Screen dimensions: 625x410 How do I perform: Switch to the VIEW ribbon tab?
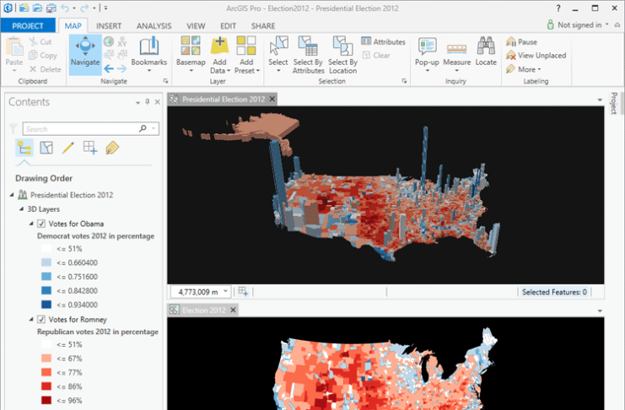point(196,26)
